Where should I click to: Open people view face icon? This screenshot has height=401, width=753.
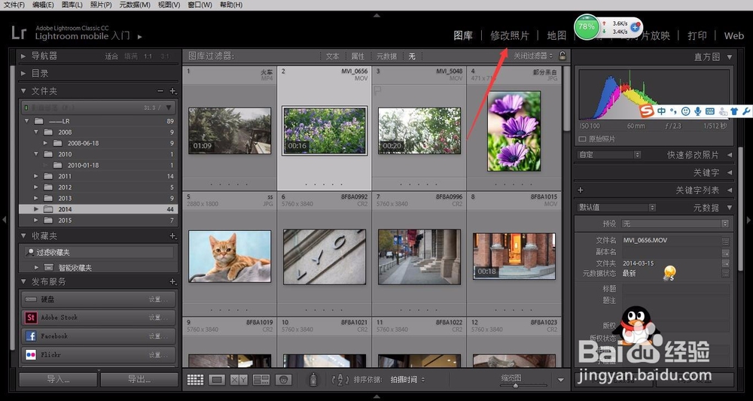(x=284, y=380)
